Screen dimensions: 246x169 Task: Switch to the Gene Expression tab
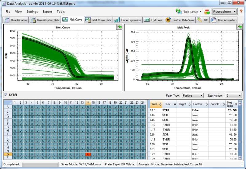tap(128, 20)
